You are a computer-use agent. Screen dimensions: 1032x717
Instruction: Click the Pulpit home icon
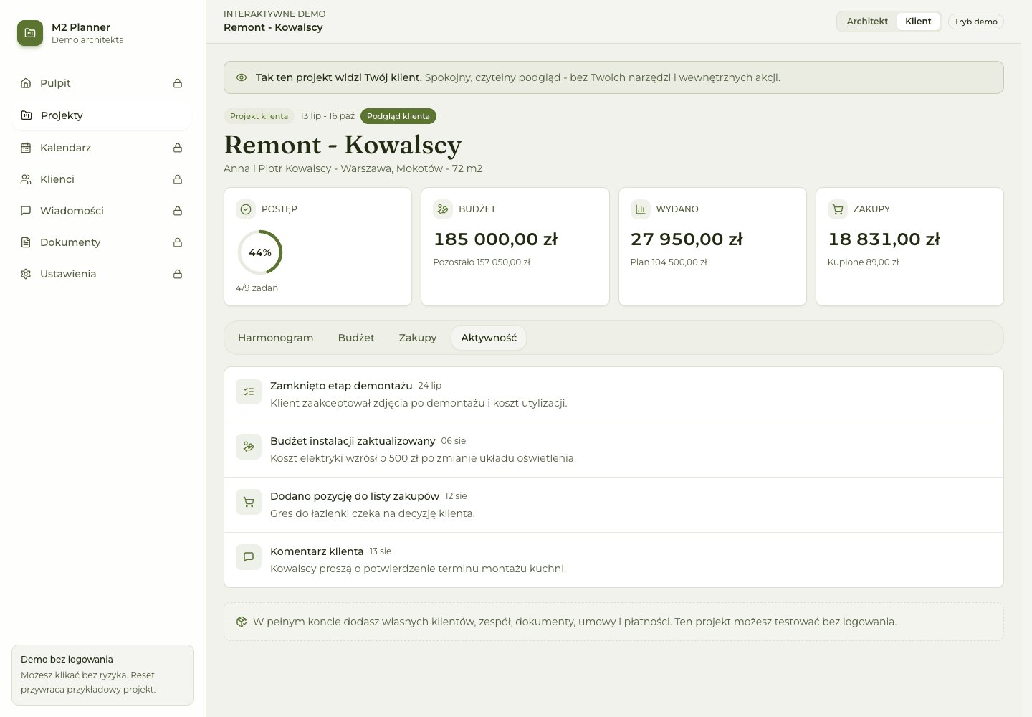[x=26, y=83]
